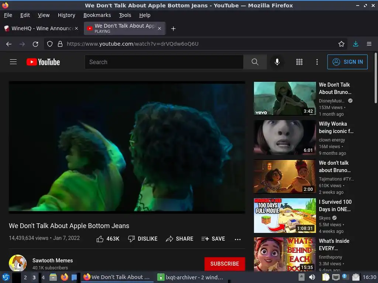Click the search magnifier button
This screenshot has height=283, width=378.
[255, 62]
